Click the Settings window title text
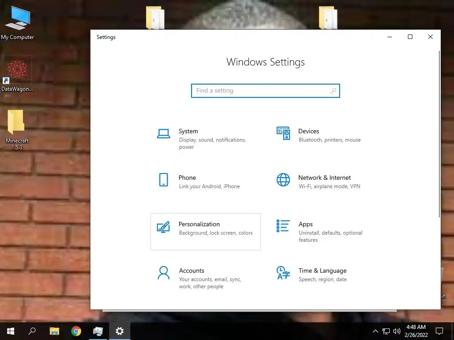This screenshot has height=340, width=454. pos(106,37)
